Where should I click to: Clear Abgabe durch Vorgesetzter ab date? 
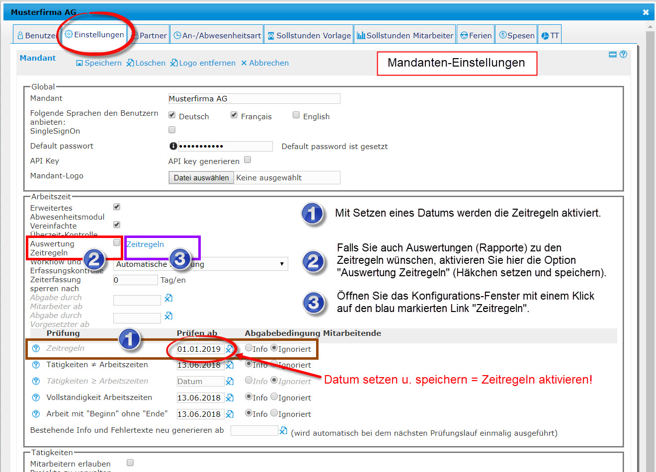(x=168, y=315)
